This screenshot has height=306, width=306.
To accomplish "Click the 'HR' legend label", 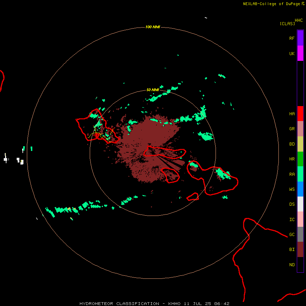I will pos(292,159).
